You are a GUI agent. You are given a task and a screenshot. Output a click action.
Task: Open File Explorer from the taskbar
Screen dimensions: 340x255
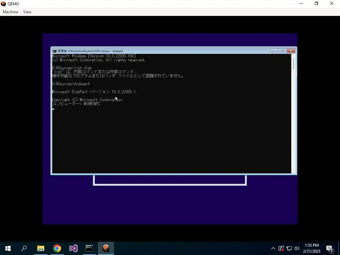[x=41, y=248]
